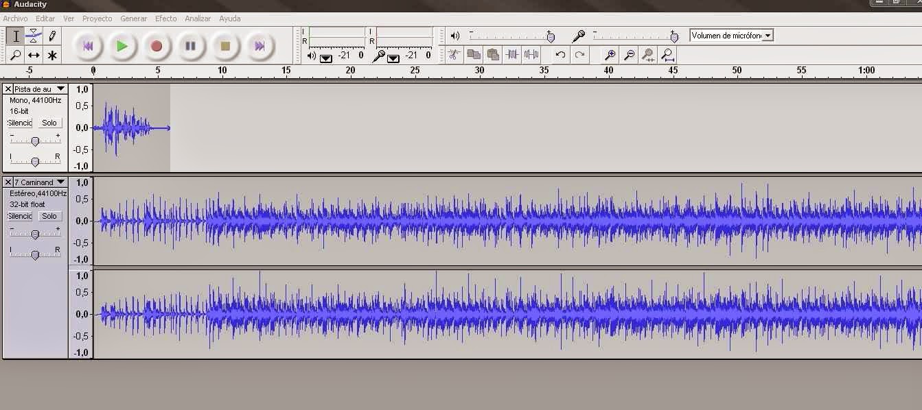The height and width of the screenshot is (410, 922).
Task: Open the Pista de au track menu
Action: [60, 88]
